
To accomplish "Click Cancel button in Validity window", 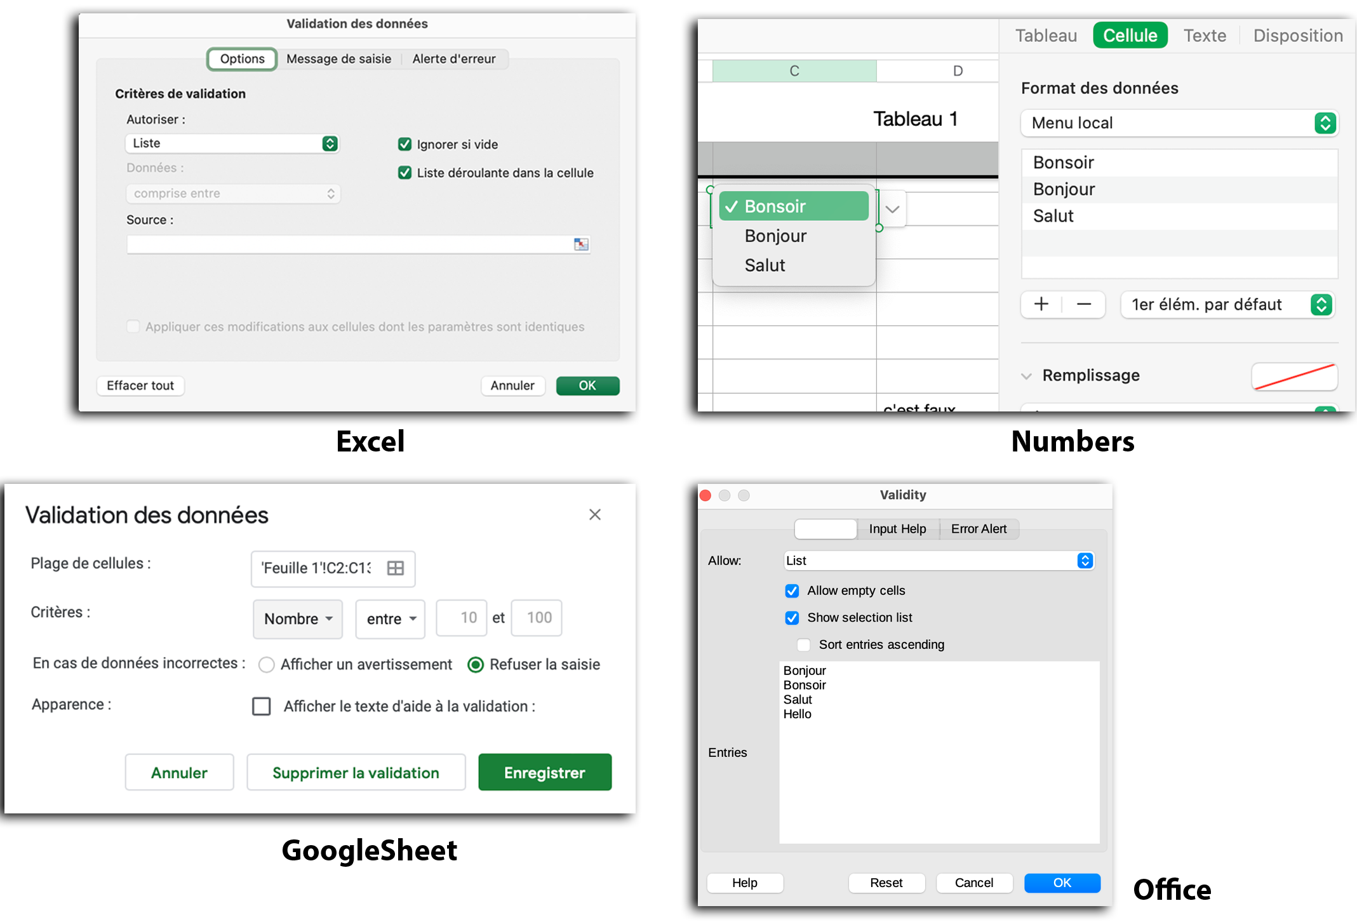I will click(x=974, y=883).
